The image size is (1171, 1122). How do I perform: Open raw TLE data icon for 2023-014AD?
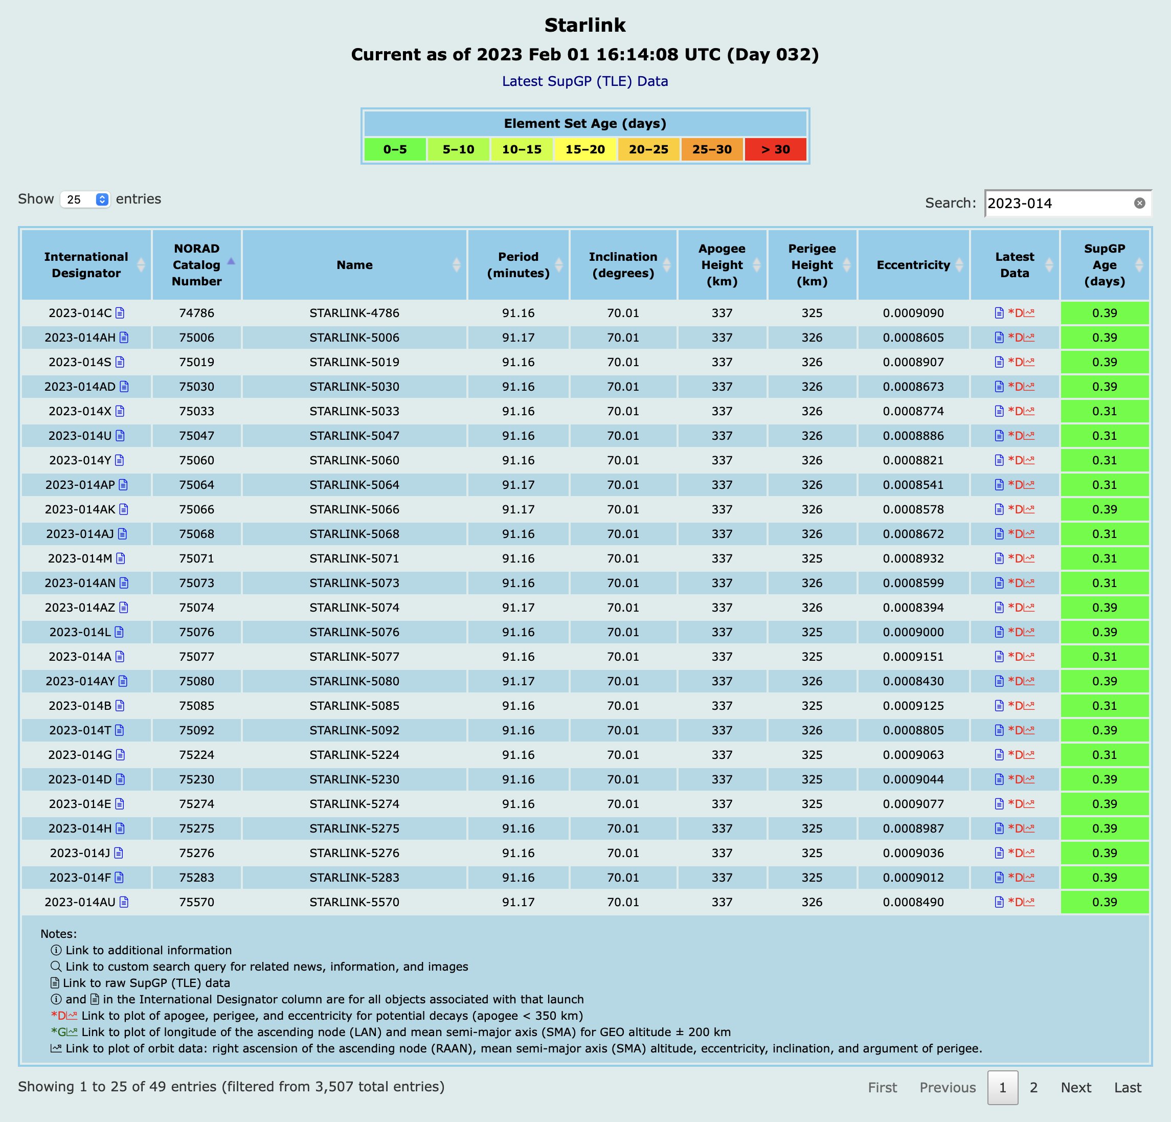pyautogui.click(x=124, y=387)
